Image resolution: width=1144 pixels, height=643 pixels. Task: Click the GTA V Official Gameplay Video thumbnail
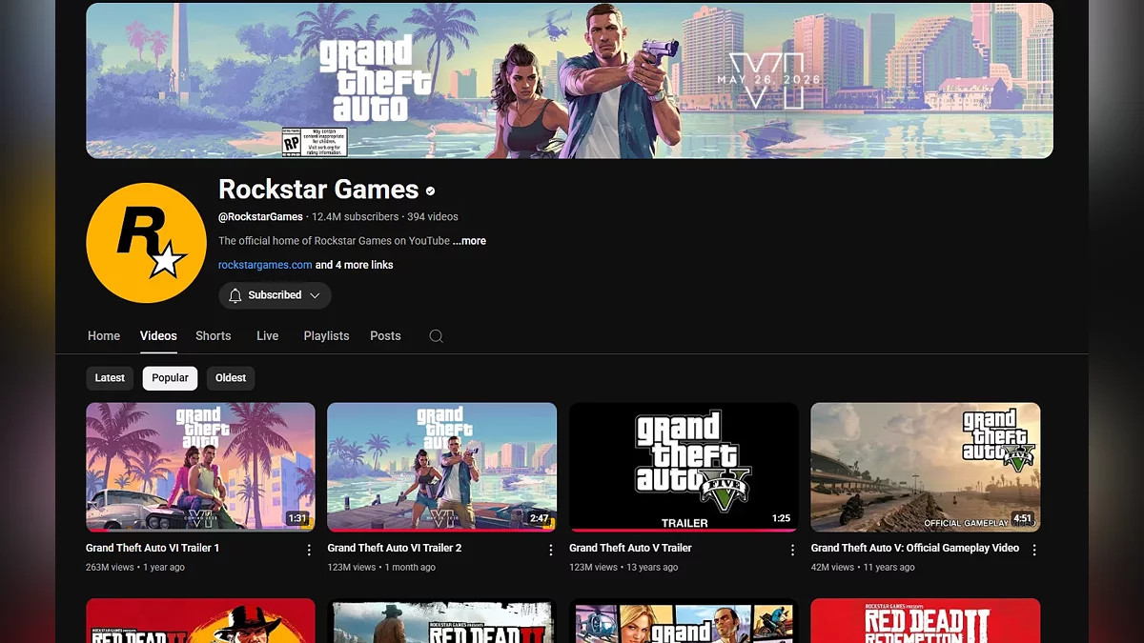tap(925, 467)
